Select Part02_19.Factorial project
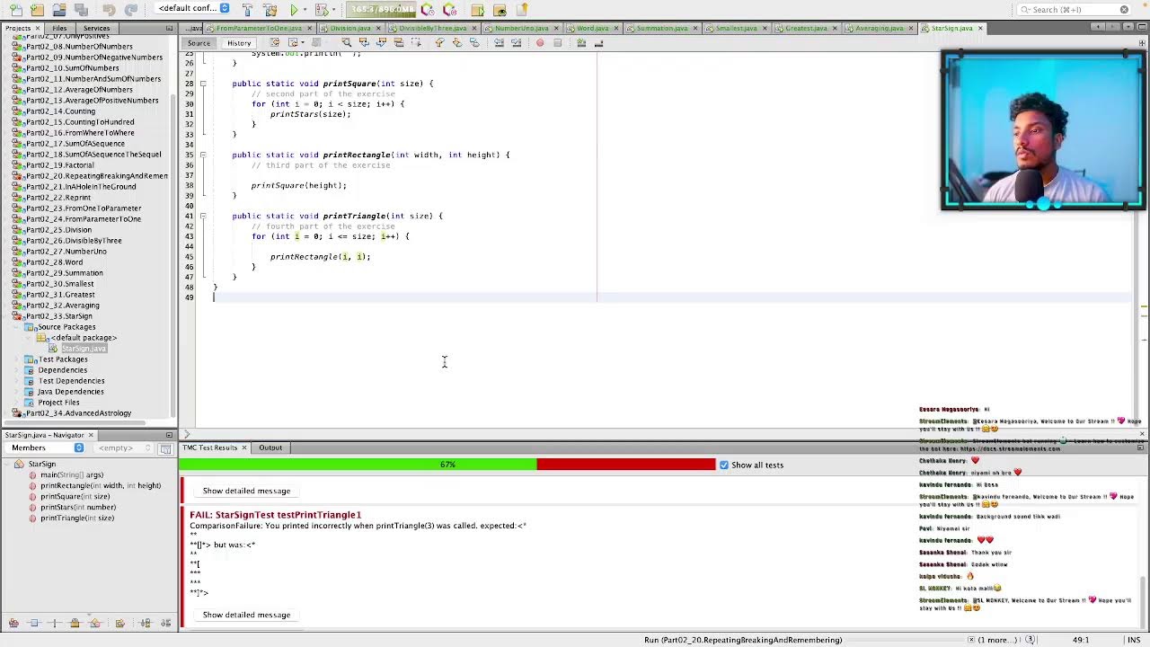The image size is (1150, 647). click(59, 165)
